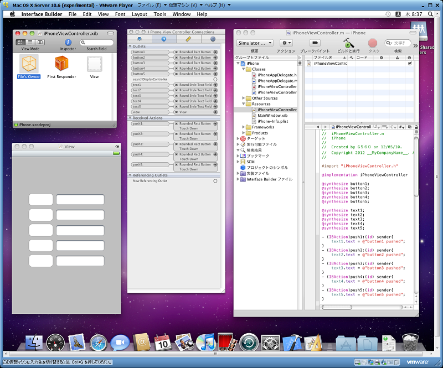443x368 pixels.
Task: Show more Xcode toolbar items chevron
Action: [x=415, y=46]
